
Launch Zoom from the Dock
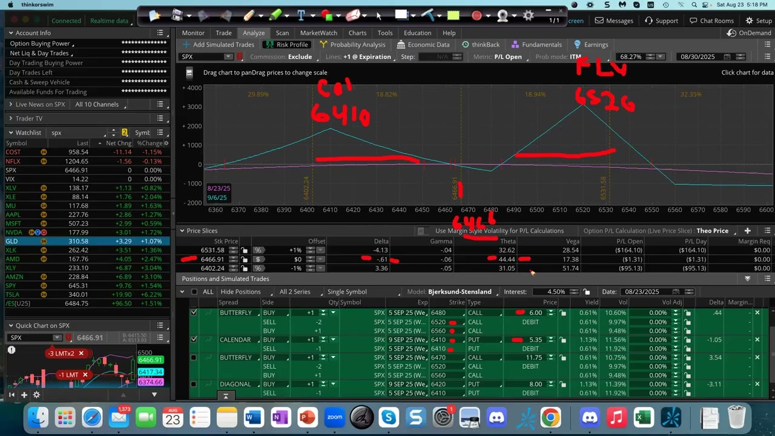tap(334, 417)
